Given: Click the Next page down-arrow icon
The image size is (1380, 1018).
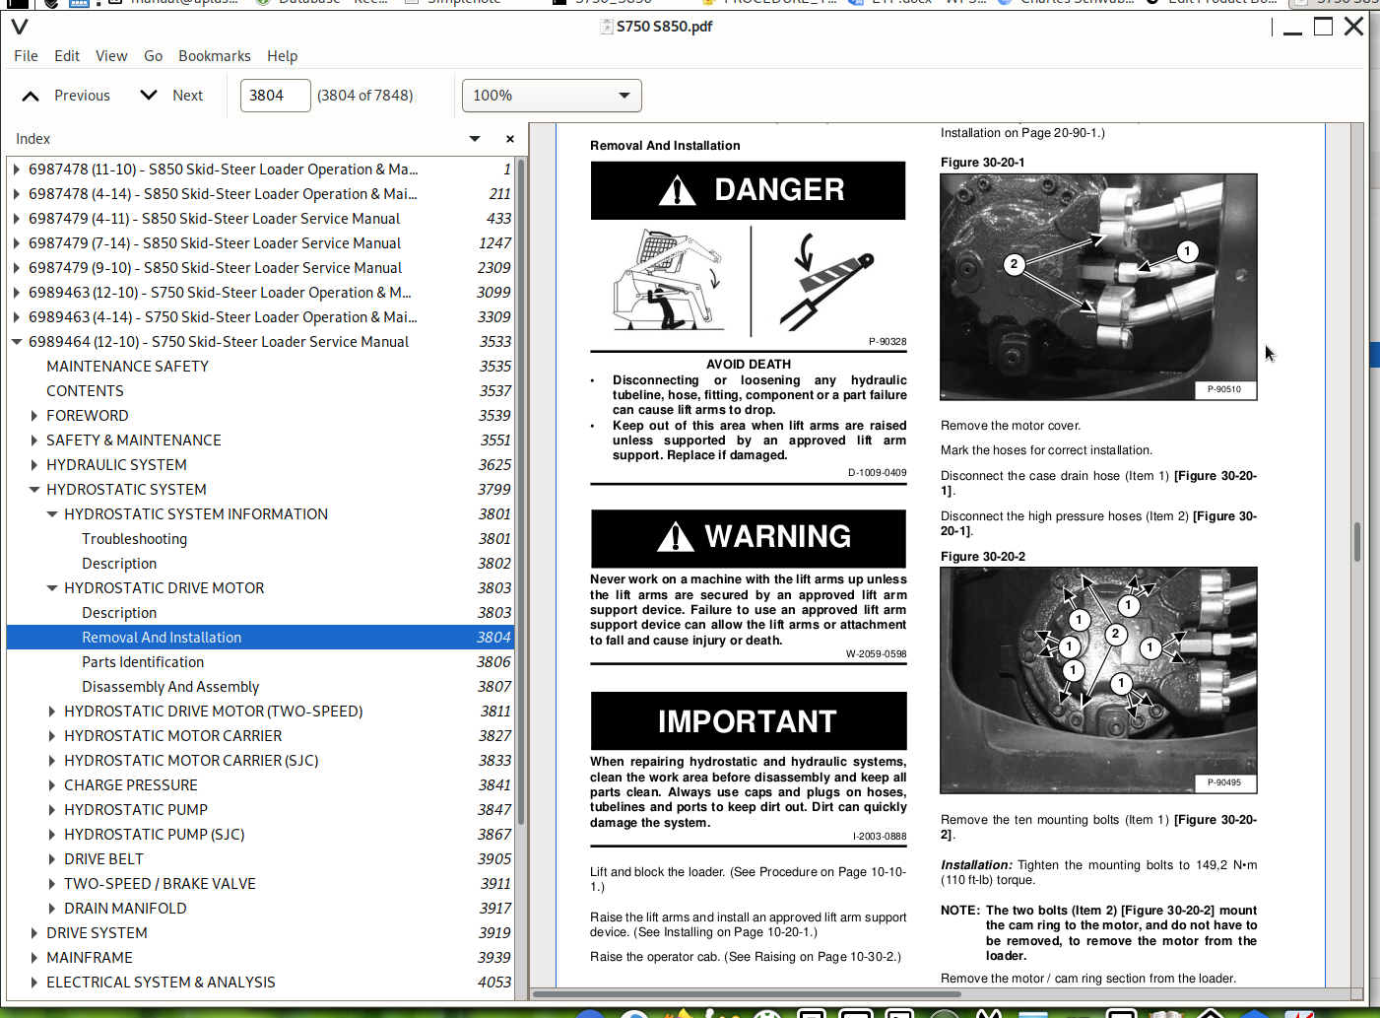Looking at the screenshot, I should [149, 96].
